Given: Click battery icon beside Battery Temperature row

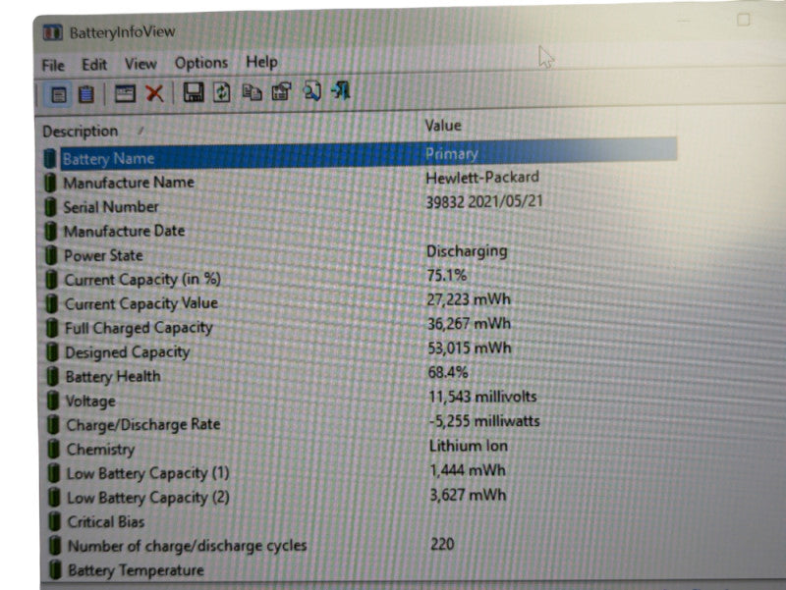Looking at the screenshot, I should [55, 570].
